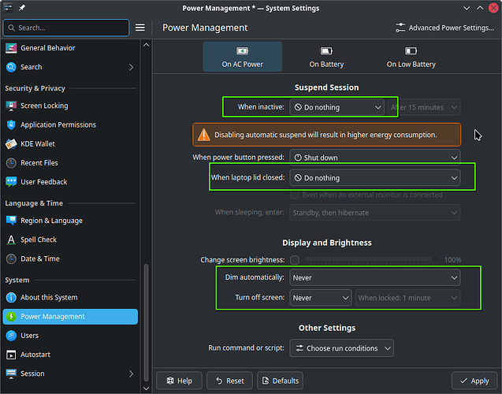This screenshot has height=394, width=502.
Task: Click the User Feedback chat icon
Action: [x=11, y=182]
